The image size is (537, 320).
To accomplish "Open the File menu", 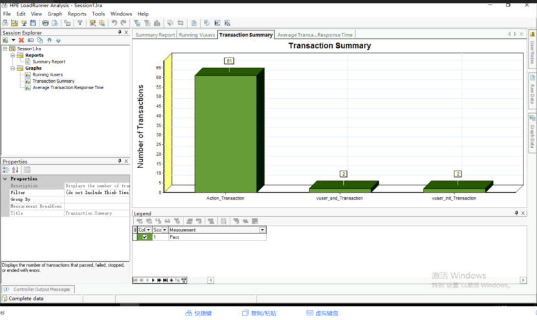I will click(x=7, y=14).
